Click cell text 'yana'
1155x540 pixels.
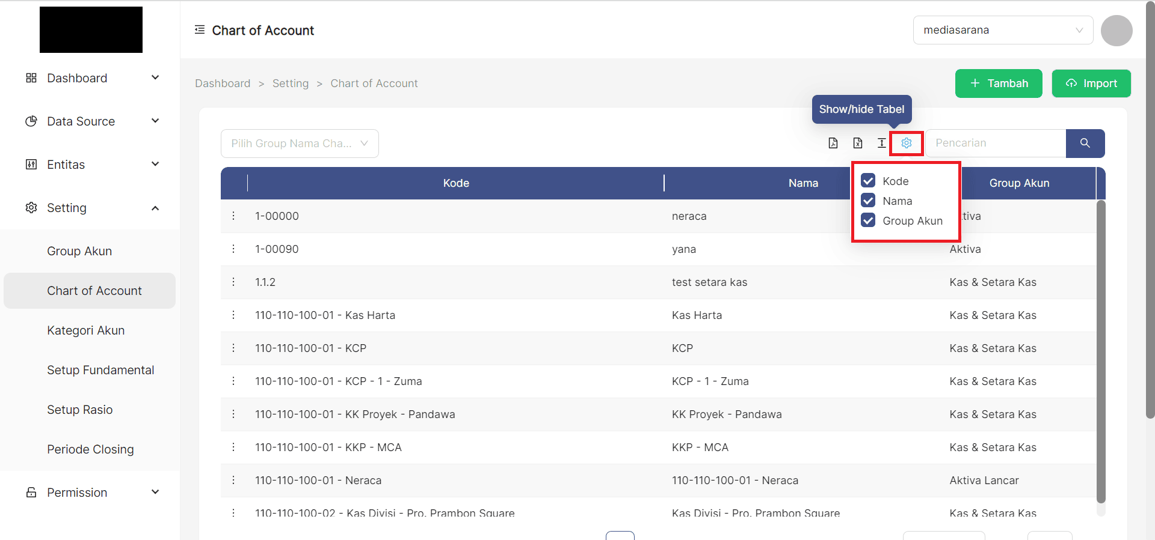[684, 249]
